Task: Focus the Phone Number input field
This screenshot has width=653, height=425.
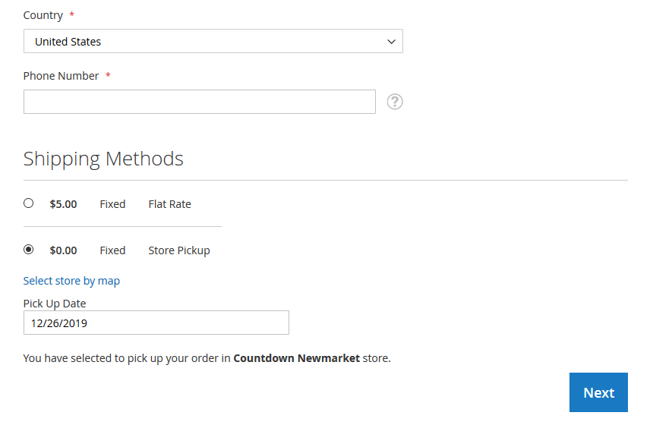Action: click(199, 102)
